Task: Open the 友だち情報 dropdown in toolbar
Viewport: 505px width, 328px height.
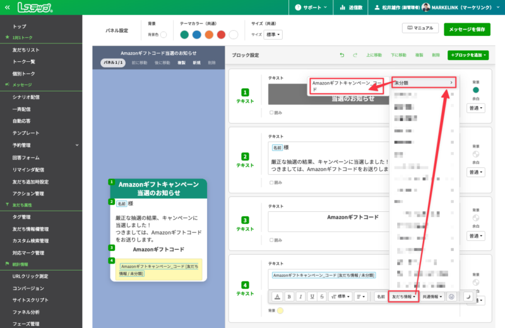Action: point(403,296)
